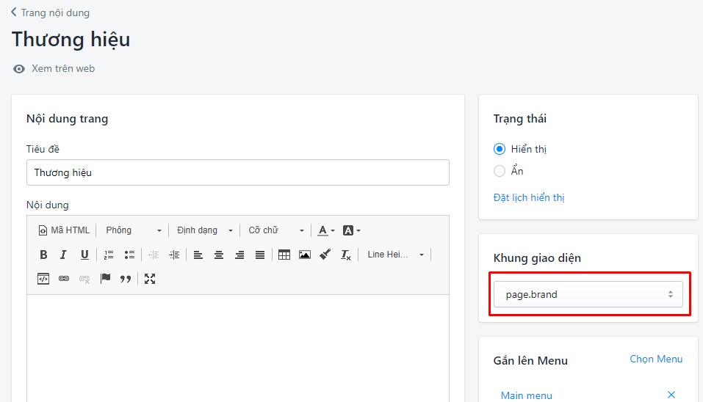The width and height of the screenshot is (703, 402).
Task: Open the Main menu link
Action: [527, 395]
